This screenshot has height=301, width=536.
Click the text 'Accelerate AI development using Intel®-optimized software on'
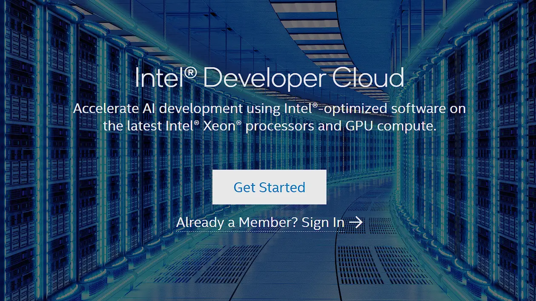tap(269, 108)
